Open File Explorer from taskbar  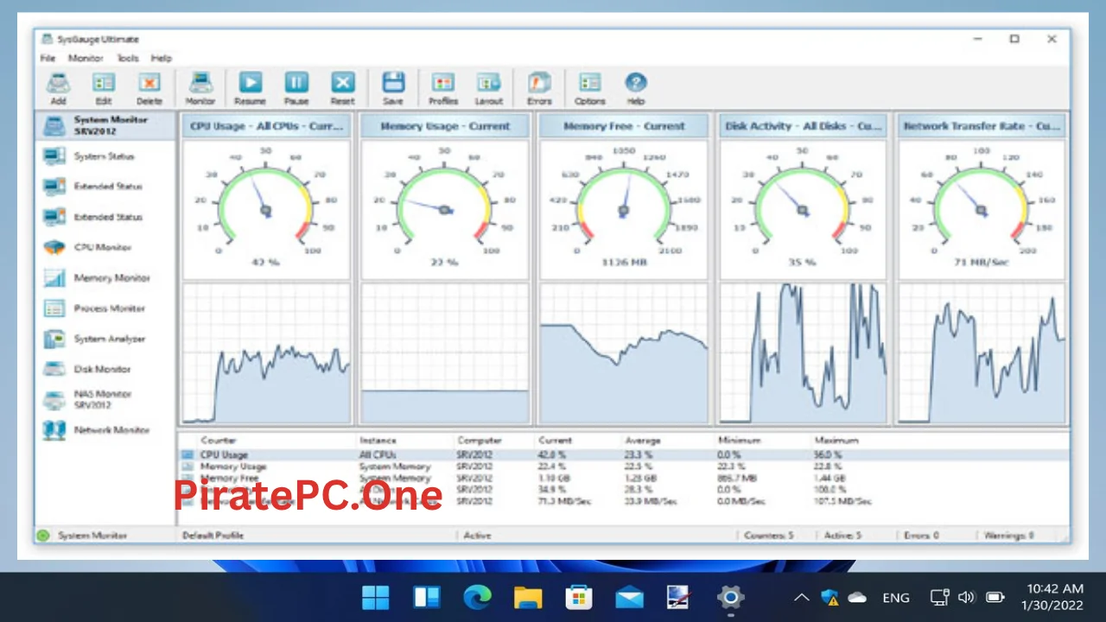pos(528,598)
